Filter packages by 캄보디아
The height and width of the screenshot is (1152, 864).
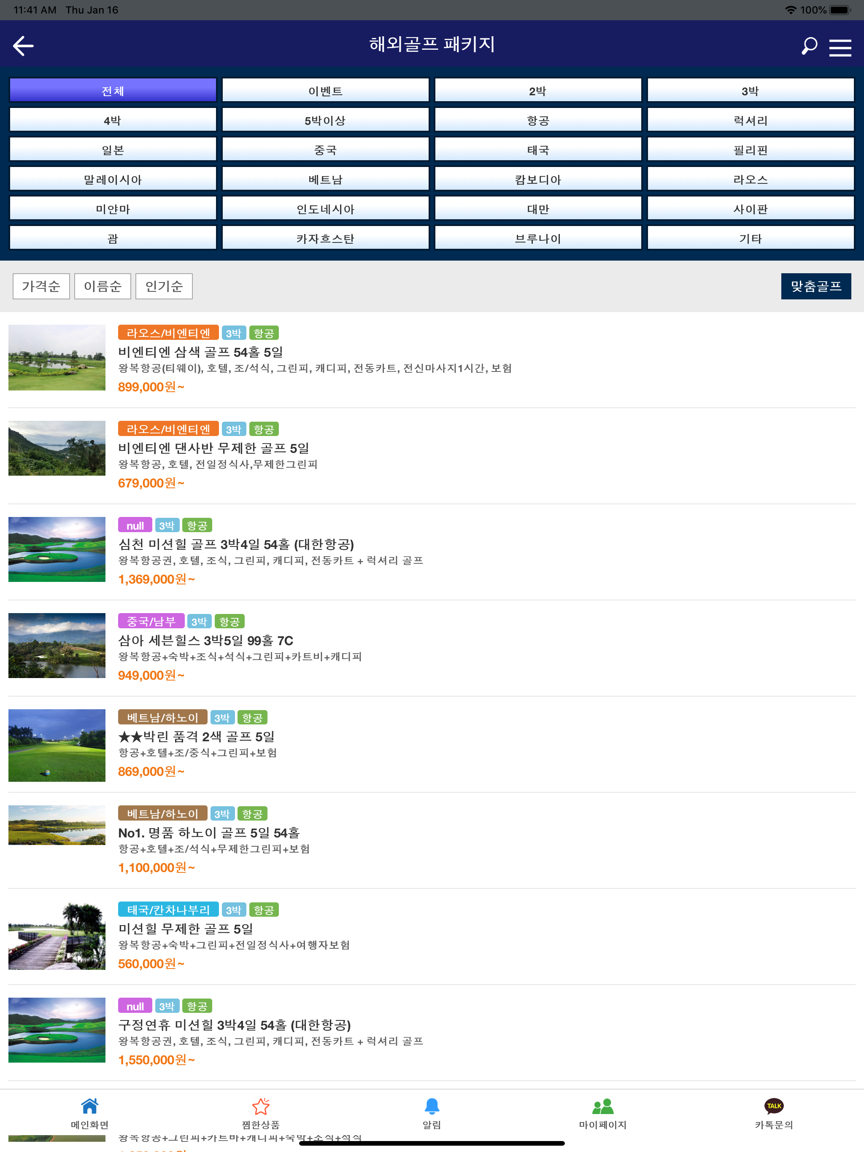(x=538, y=179)
